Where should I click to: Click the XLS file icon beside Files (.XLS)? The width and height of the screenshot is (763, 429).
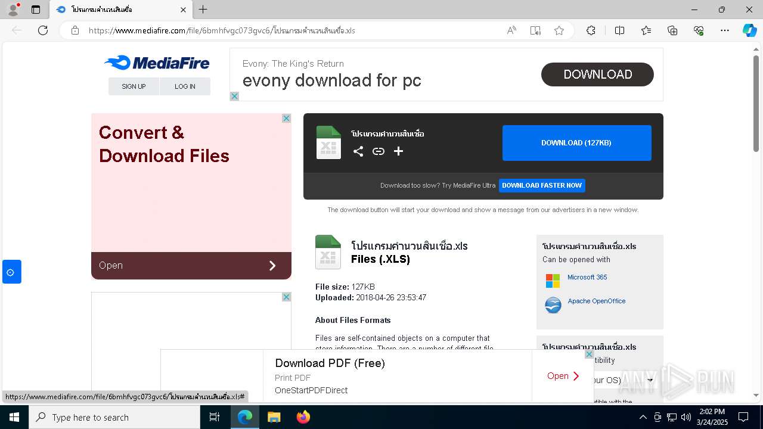(x=328, y=252)
